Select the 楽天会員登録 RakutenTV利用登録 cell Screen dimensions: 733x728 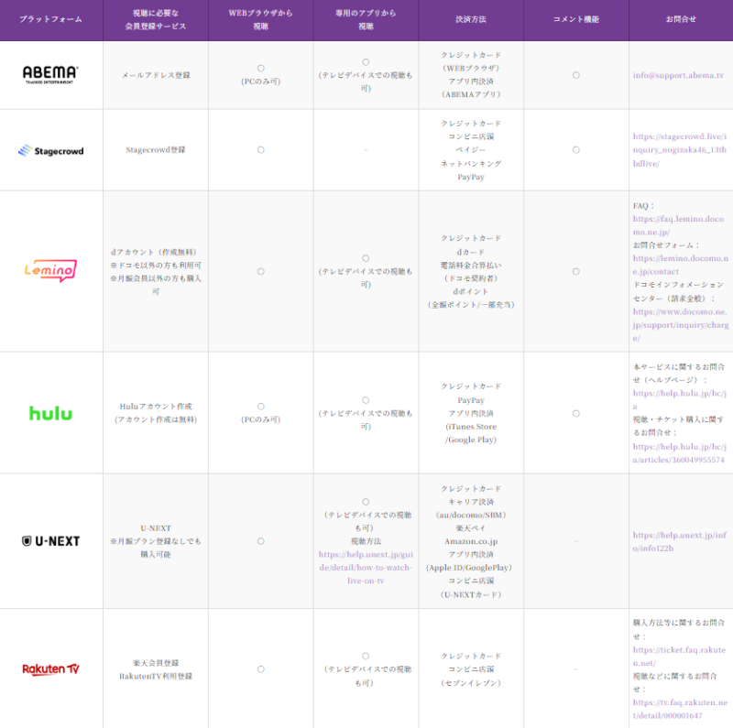coord(156,669)
